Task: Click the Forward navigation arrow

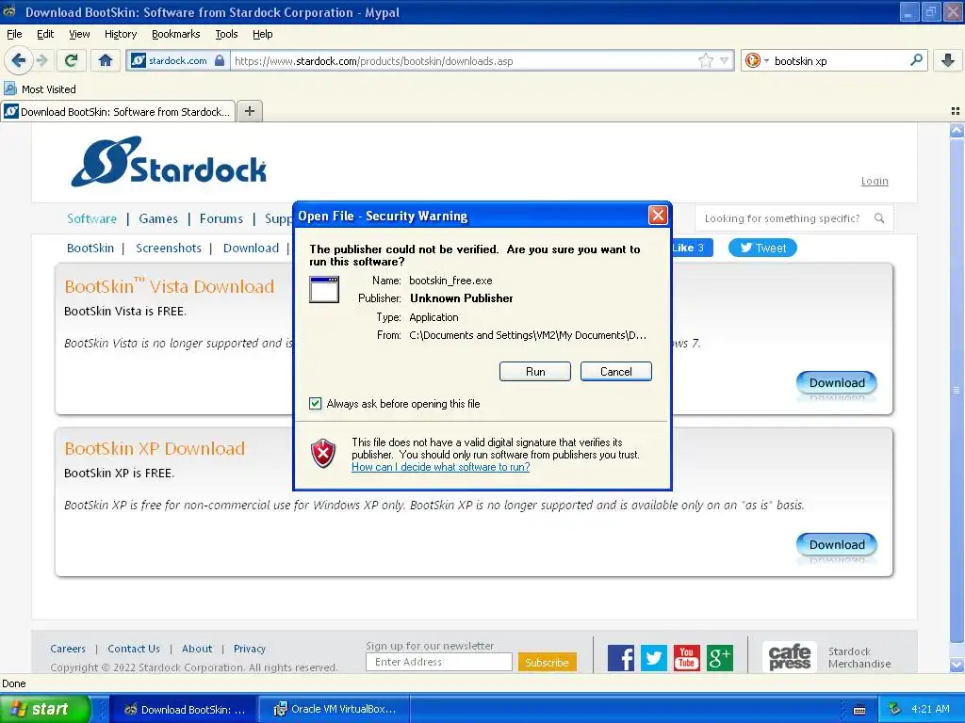Action: pyautogui.click(x=41, y=60)
